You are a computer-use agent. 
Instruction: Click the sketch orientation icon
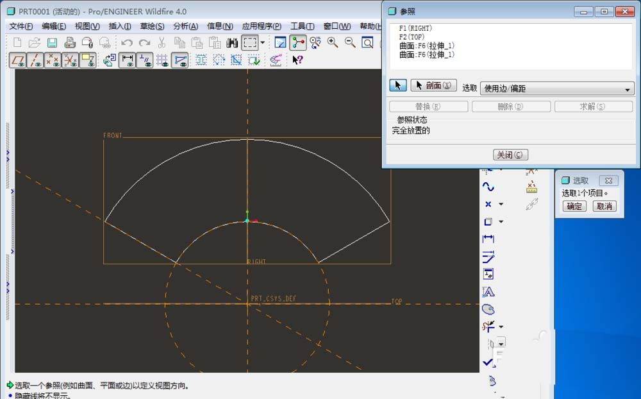(110, 60)
